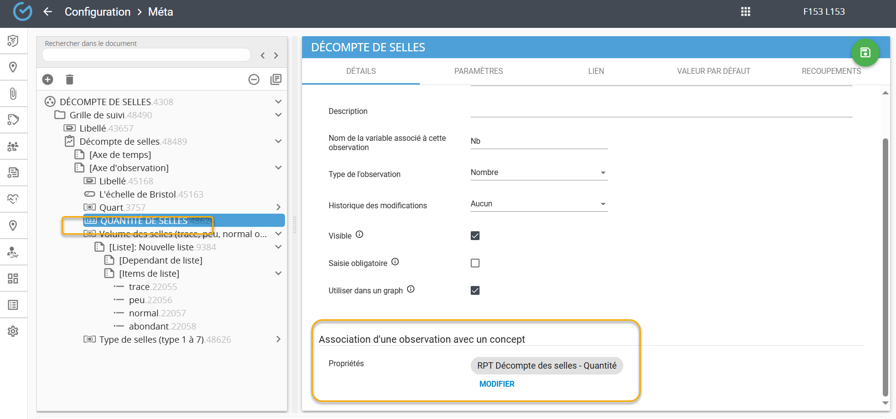Click the collapse all minus icon

(x=254, y=79)
